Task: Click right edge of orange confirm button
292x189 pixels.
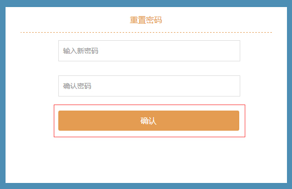Action: click(236, 121)
